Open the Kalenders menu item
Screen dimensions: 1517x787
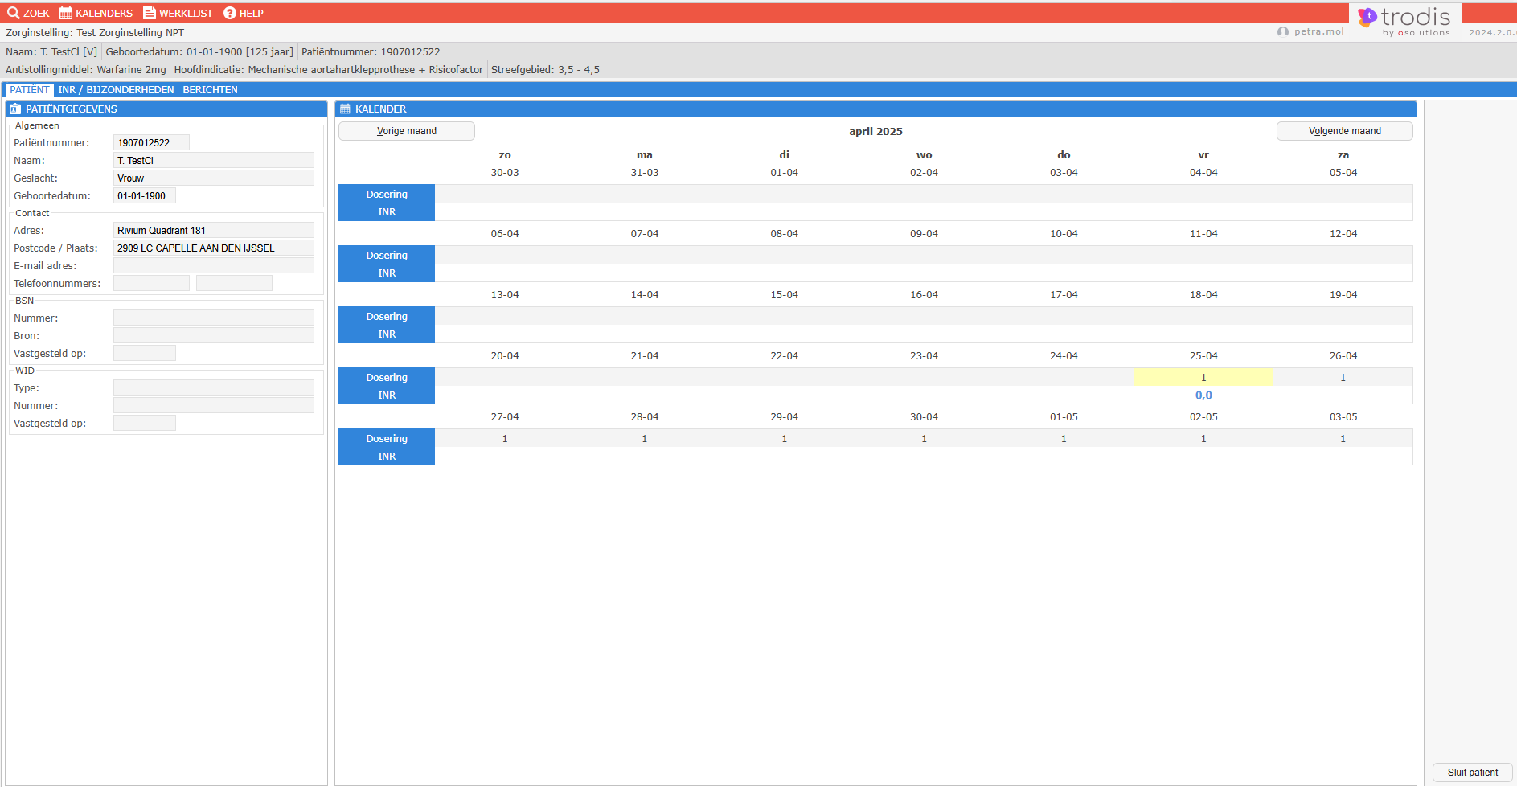(x=96, y=13)
